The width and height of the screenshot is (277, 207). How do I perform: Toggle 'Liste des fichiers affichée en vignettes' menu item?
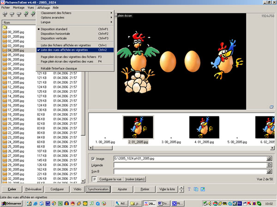click(75, 45)
